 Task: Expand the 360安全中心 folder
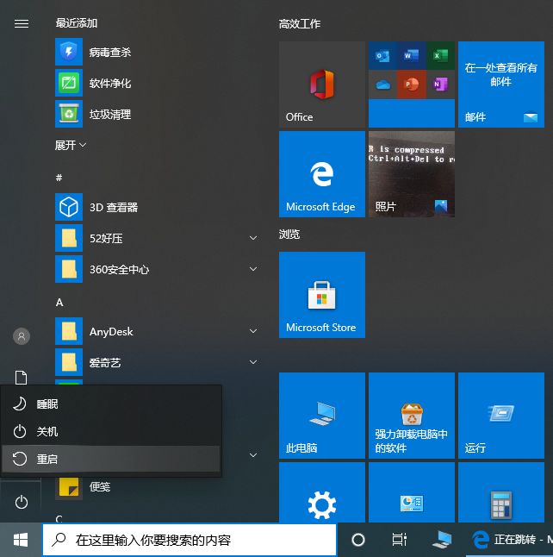[x=253, y=269]
